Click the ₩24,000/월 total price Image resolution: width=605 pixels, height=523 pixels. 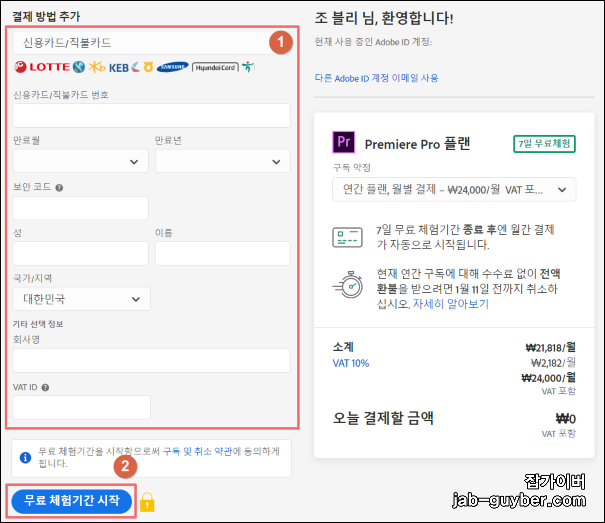pyautogui.click(x=549, y=378)
